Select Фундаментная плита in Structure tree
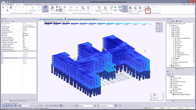This screenshot has height=110, width=196. point(183,55)
